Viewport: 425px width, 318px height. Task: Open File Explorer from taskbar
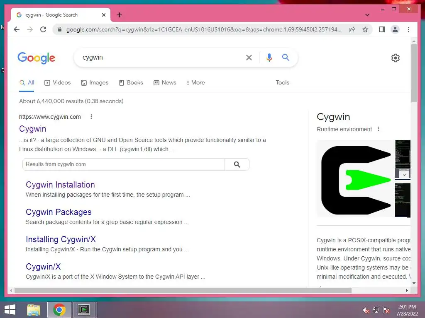point(34,310)
